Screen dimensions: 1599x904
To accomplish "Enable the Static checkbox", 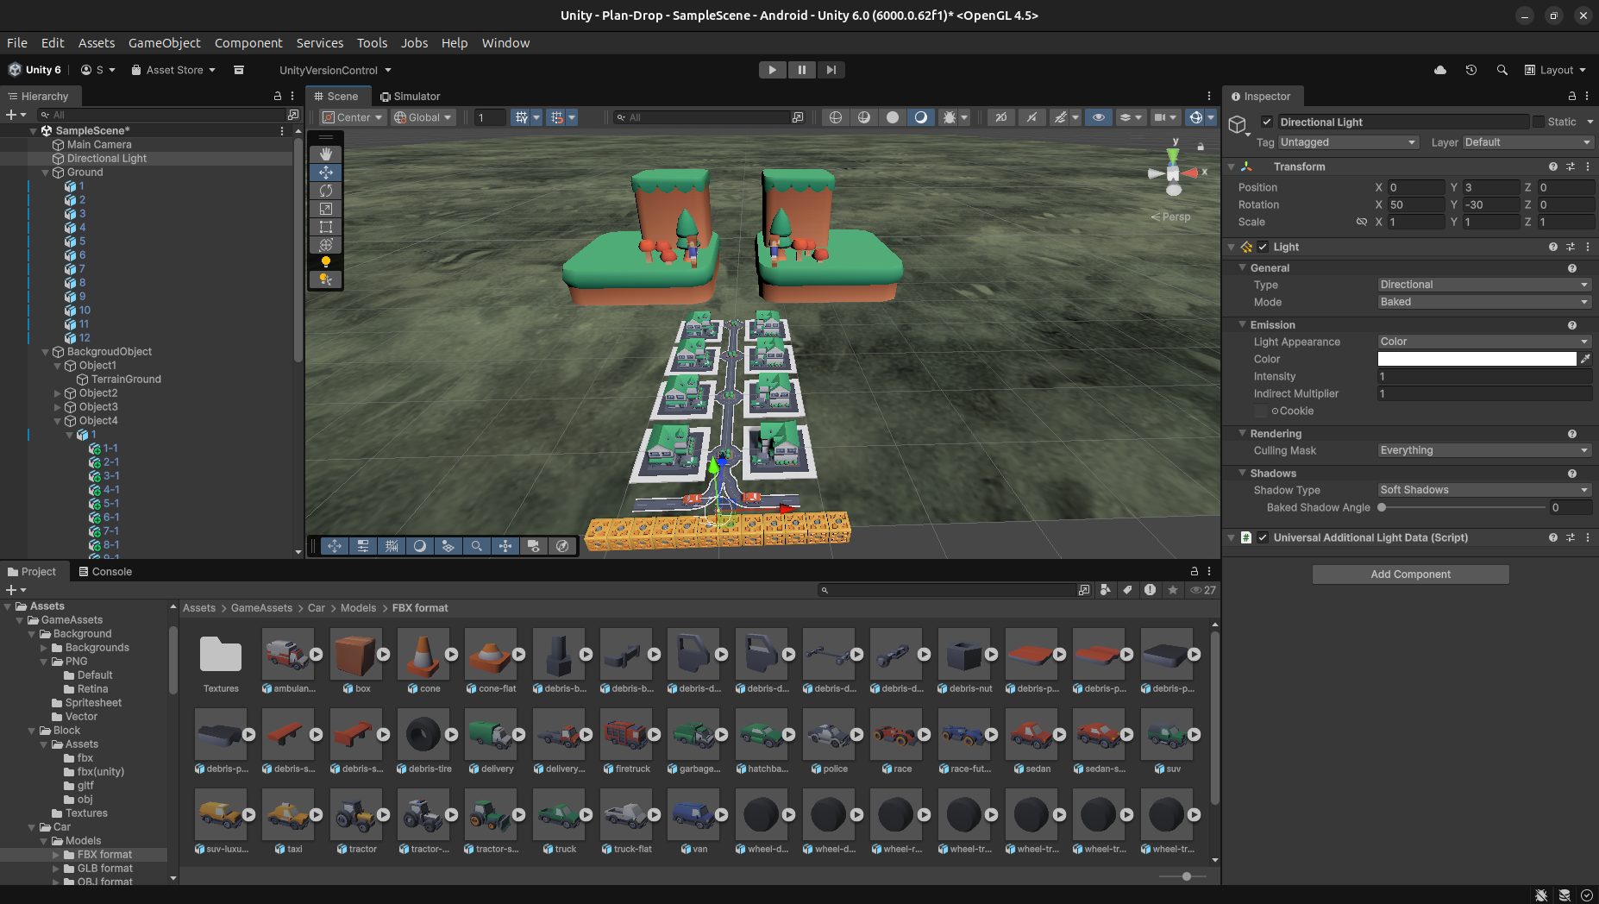I will click(x=1539, y=122).
